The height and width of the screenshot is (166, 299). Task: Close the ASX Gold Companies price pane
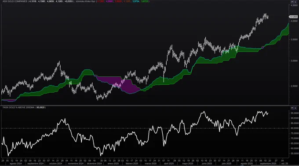coord(295,2)
